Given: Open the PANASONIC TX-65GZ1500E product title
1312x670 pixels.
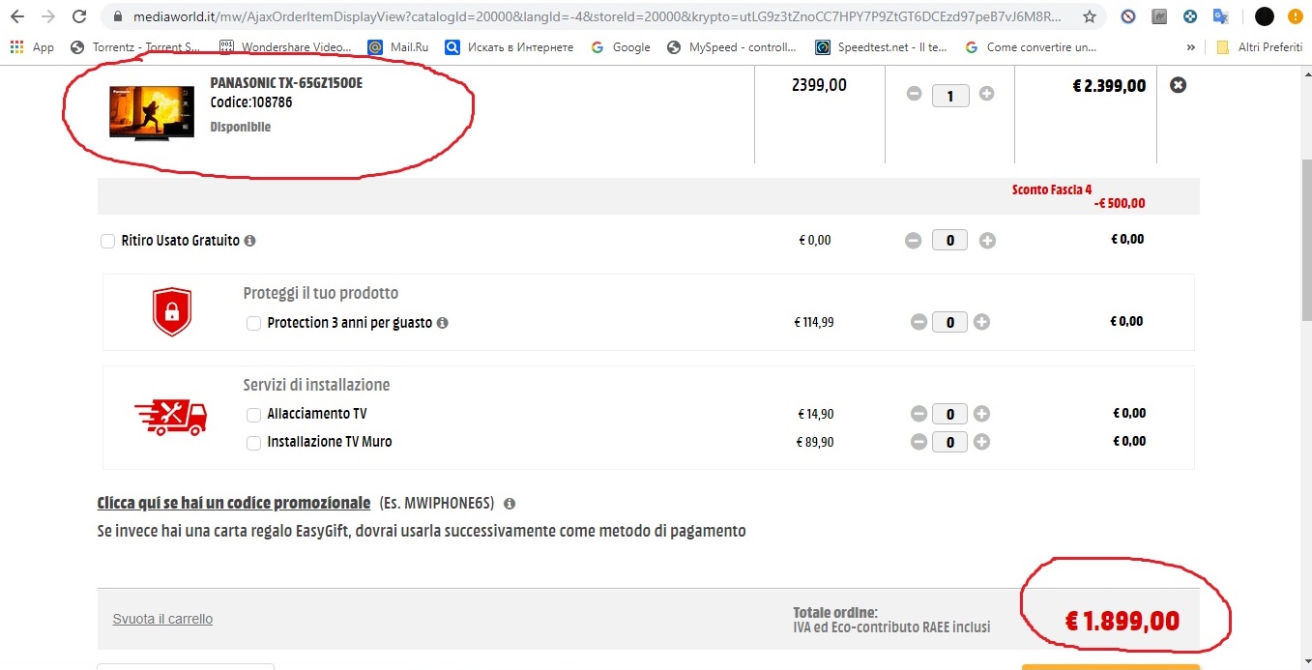Looking at the screenshot, I should coord(286,83).
